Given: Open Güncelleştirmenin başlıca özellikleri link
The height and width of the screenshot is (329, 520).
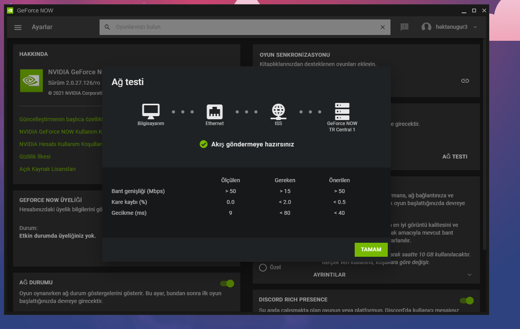Looking at the screenshot, I should [61, 119].
